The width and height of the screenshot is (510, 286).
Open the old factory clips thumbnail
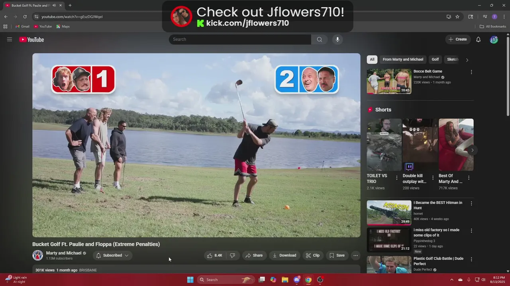pos(389,240)
